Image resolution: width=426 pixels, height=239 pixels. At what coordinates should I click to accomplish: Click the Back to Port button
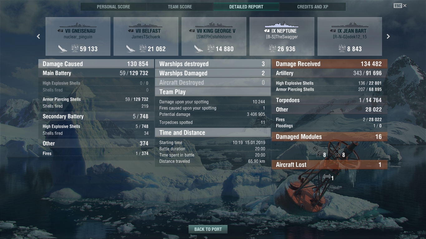208,229
